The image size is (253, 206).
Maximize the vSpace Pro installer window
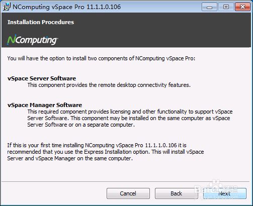pos(226,7)
